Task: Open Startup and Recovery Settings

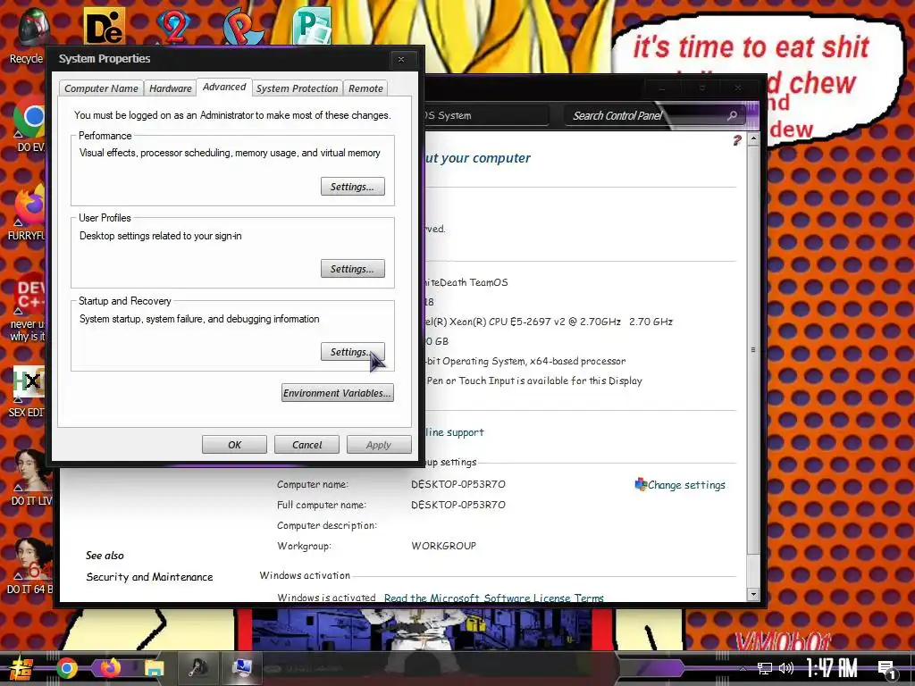Action: [352, 352]
